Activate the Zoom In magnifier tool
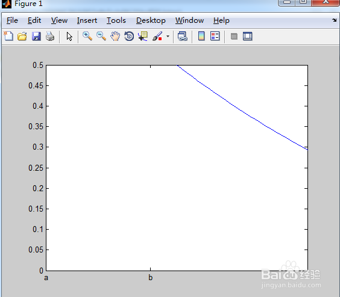Screen dimensions: 340x297 [x=87, y=36]
